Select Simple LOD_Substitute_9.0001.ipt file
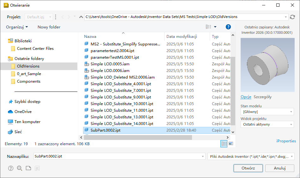Screen dimensions: 300x178 pyautogui.click(x=121, y=97)
